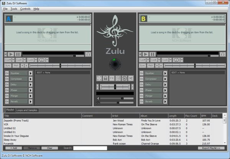Click the circular arrow auto-play icon
Screen dimensions: 230x159
[124, 78]
